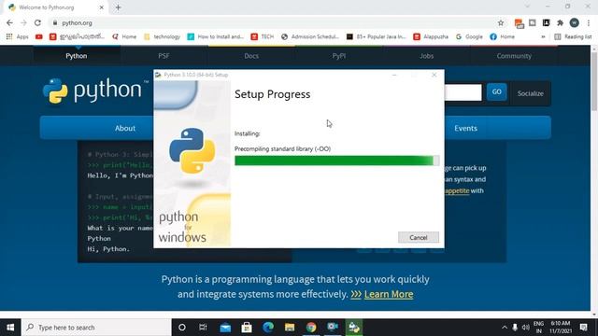598x336 pixels.
Task: Open Task View on the taskbar
Action: pos(203,328)
